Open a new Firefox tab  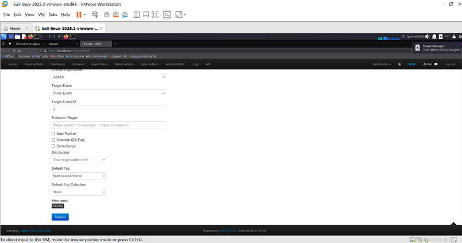(x=115, y=44)
